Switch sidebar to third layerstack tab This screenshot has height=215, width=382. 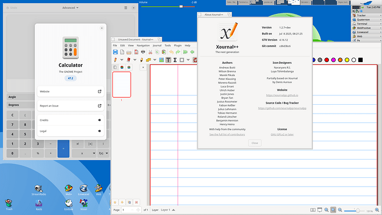(128, 67)
